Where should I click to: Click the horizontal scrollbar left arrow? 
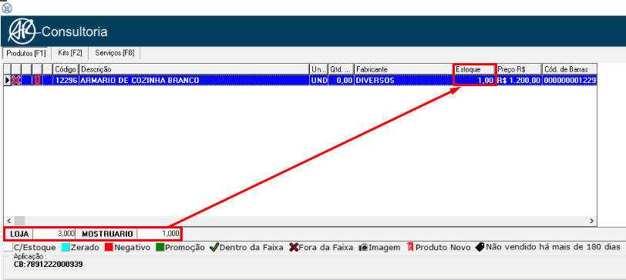tap(8, 220)
